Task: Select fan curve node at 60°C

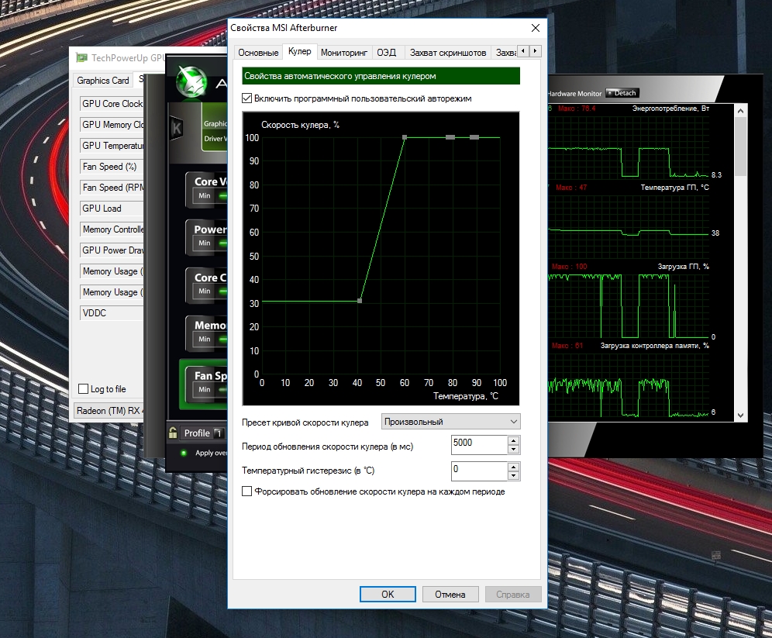Action: (x=405, y=137)
